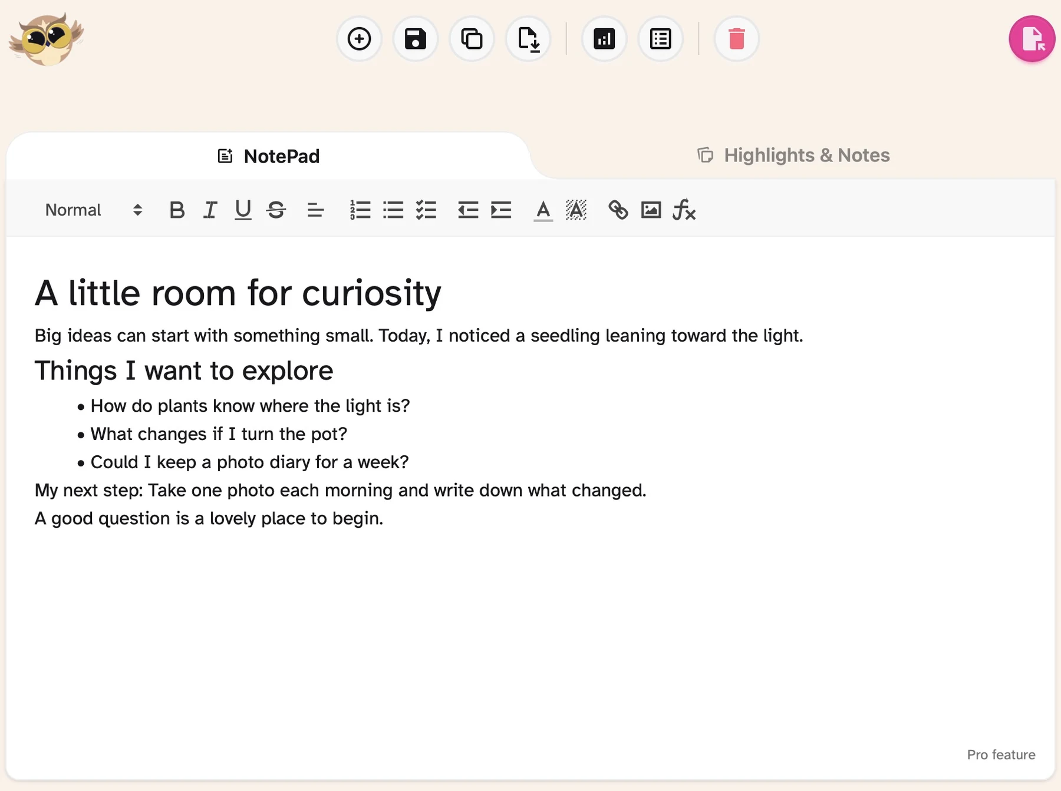Screen dimensions: 1061x791
Task: Open the text alignment dropdown
Action: (315, 210)
